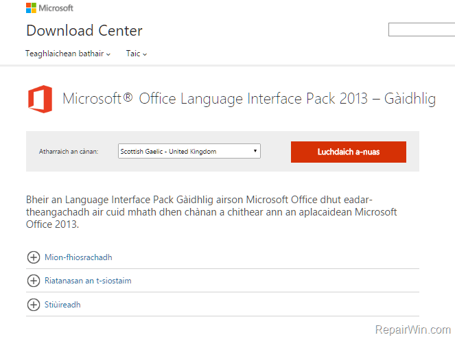Click the Microsoft wordmark text
The image size is (455, 337).
tap(56, 8)
